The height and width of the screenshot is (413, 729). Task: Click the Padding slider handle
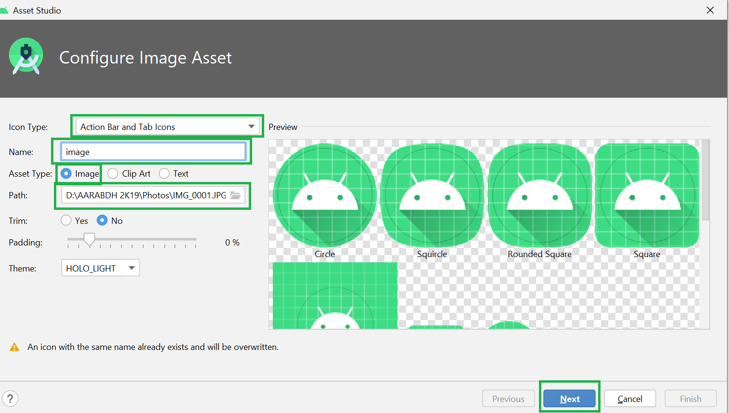(89, 239)
